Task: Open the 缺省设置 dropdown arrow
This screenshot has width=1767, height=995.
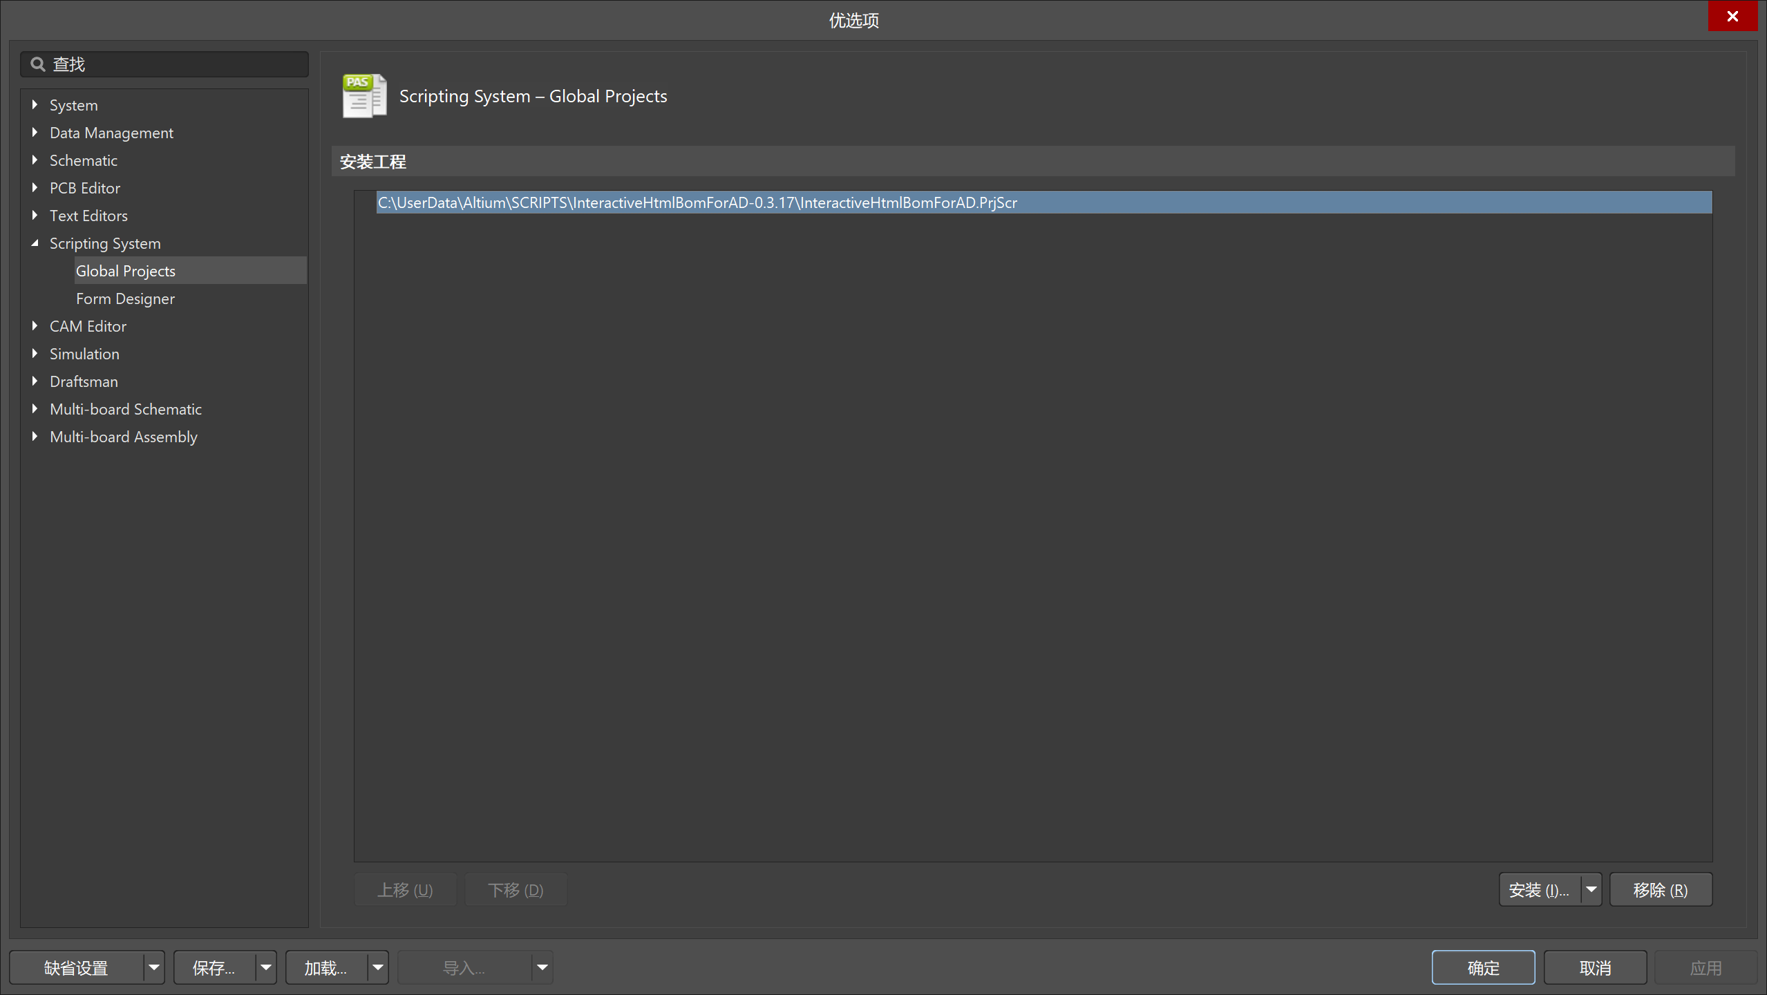Action: click(x=154, y=967)
